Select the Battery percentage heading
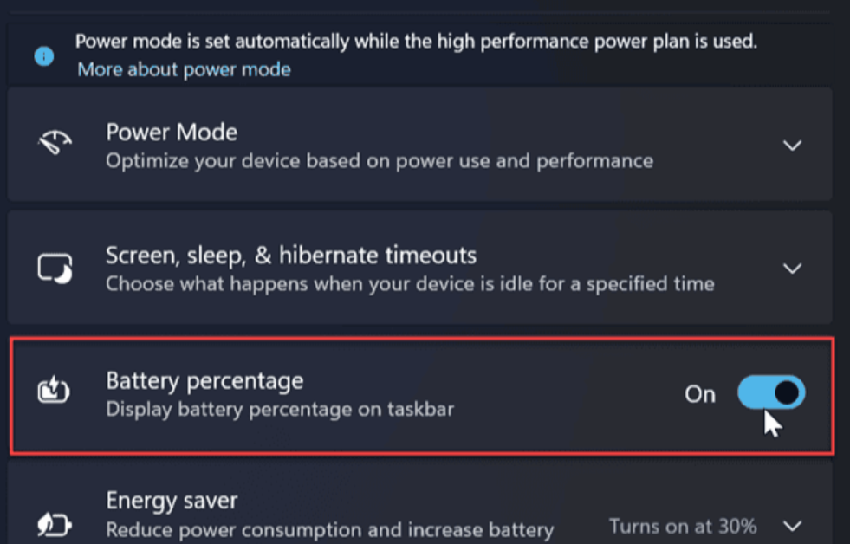This screenshot has height=544, width=850. point(204,380)
